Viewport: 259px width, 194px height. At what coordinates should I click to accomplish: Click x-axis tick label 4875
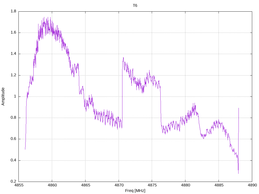click(152, 185)
